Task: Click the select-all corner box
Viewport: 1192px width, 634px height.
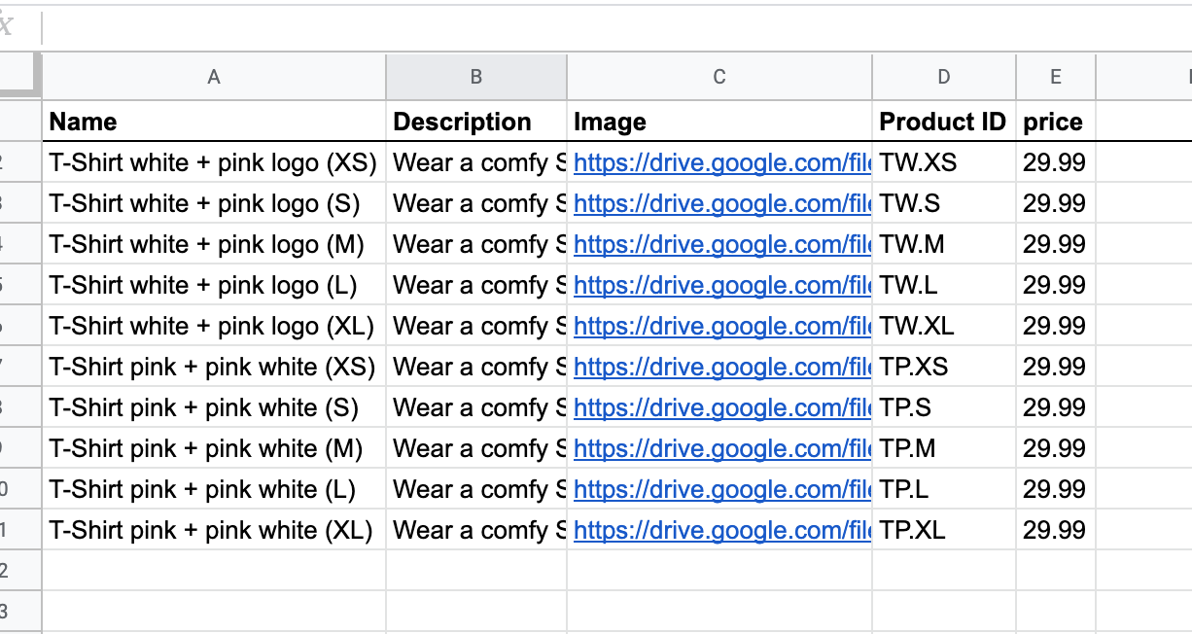Action: (x=19, y=77)
